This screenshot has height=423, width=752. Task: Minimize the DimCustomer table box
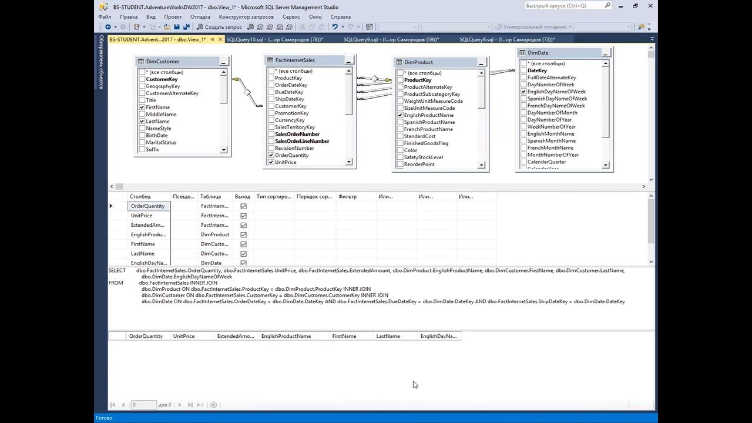point(223,62)
